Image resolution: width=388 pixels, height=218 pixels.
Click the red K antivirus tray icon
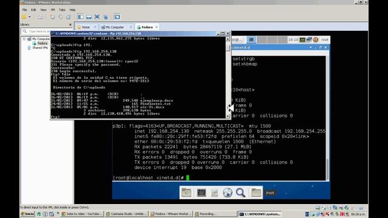pyautogui.click(x=327, y=214)
